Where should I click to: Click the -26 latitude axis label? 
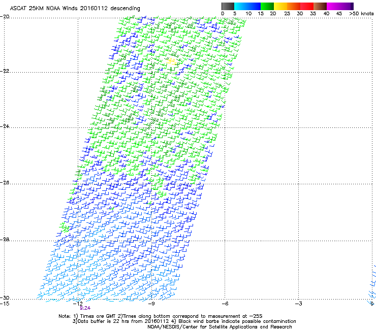pyautogui.click(x=5, y=183)
